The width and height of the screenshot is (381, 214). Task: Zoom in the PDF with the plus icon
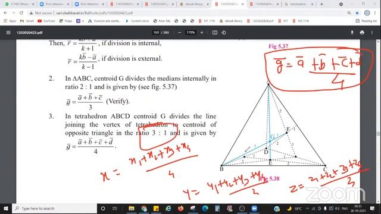tap(202, 33)
